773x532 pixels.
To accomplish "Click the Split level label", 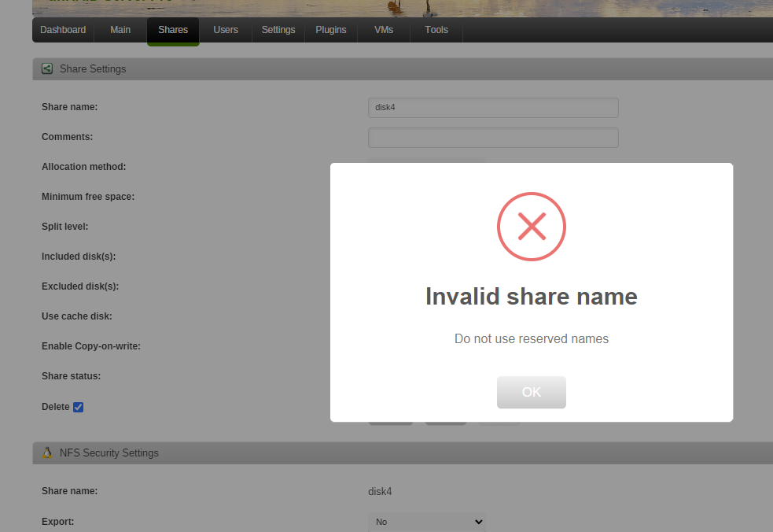I will [64, 227].
